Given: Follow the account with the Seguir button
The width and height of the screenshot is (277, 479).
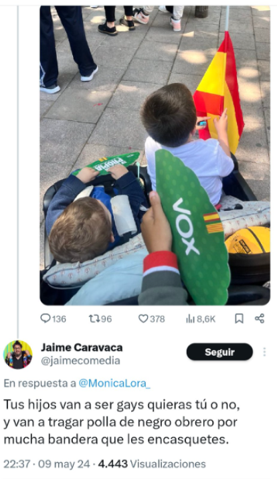Looking at the screenshot, I should [219, 352].
